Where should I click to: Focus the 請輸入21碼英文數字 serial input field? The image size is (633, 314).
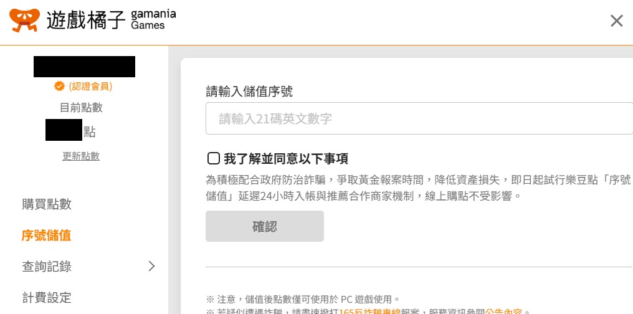point(419,118)
